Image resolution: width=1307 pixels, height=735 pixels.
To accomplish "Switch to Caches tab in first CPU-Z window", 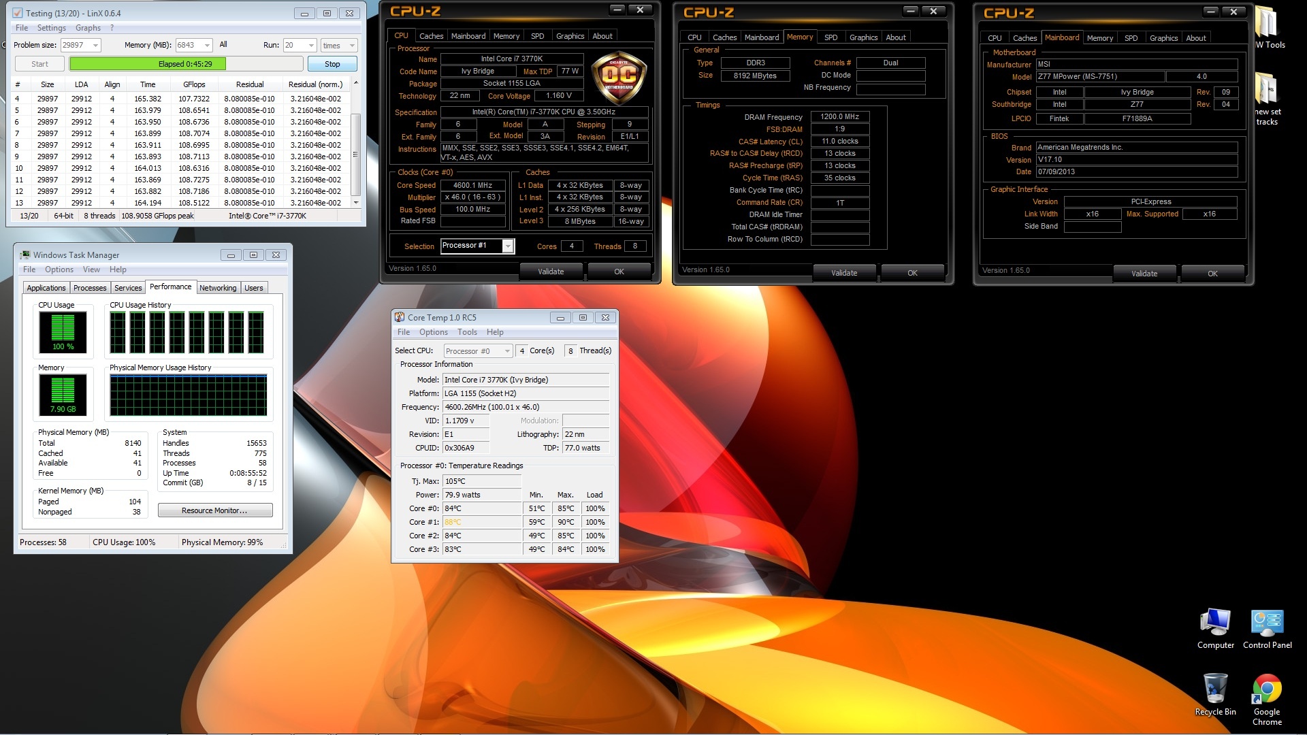I will 431,36.
